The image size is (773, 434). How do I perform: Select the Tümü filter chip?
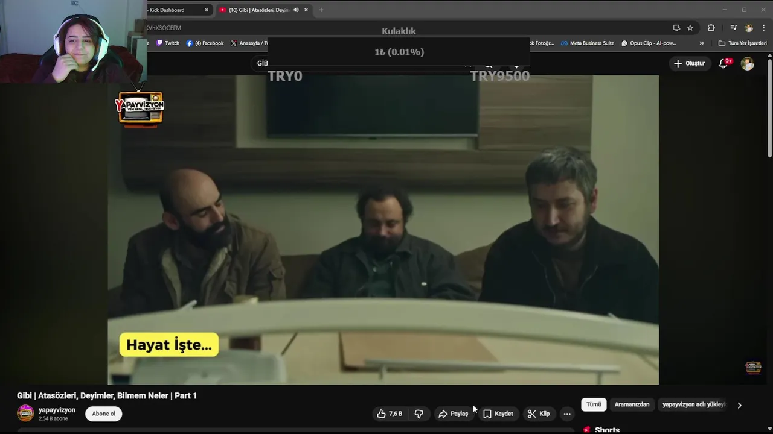[594, 404]
